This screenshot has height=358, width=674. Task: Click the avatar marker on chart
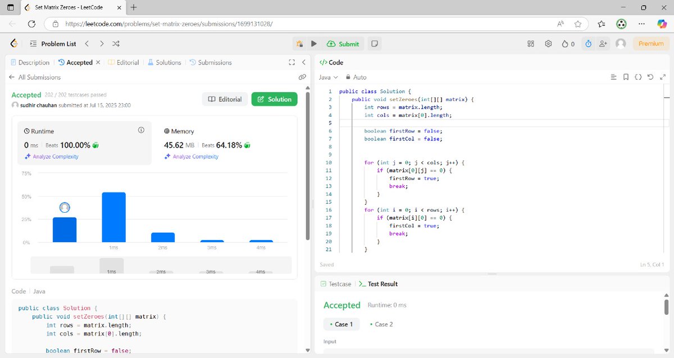[x=65, y=208]
